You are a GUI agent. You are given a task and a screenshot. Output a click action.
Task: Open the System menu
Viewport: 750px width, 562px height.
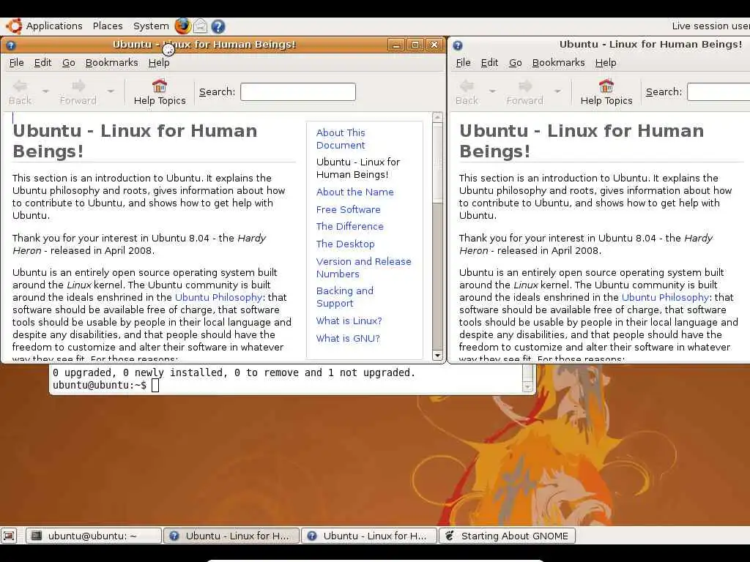pos(151,26)
